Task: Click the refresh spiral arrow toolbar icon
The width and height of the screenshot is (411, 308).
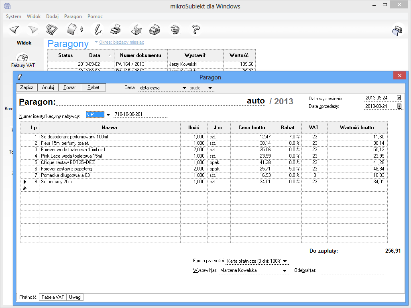Action: tap(175, 30)
